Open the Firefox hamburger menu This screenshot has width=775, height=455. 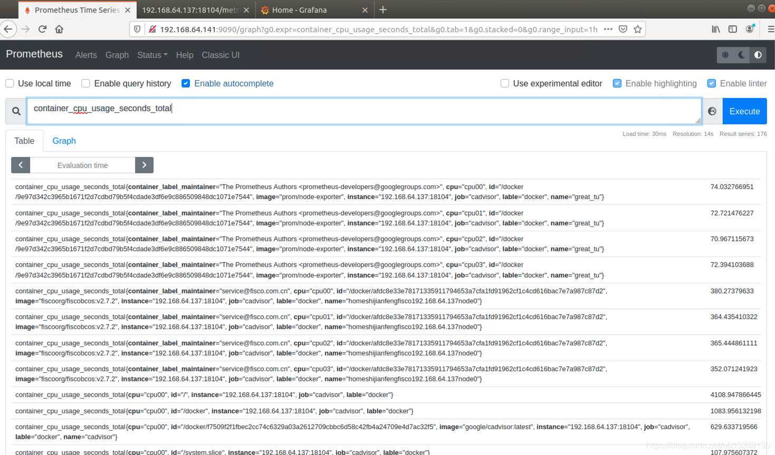(x=771, y=29)
